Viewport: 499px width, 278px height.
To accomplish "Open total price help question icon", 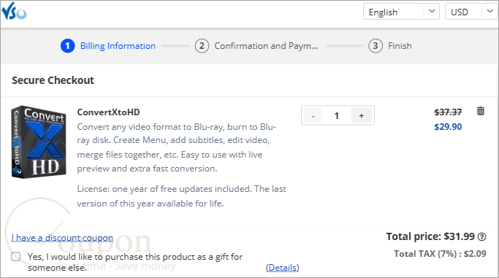I will [482, 236].
